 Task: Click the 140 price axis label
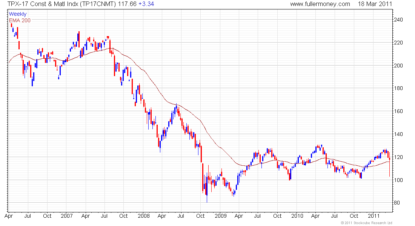pyautogui.click(x=398, y=134)
